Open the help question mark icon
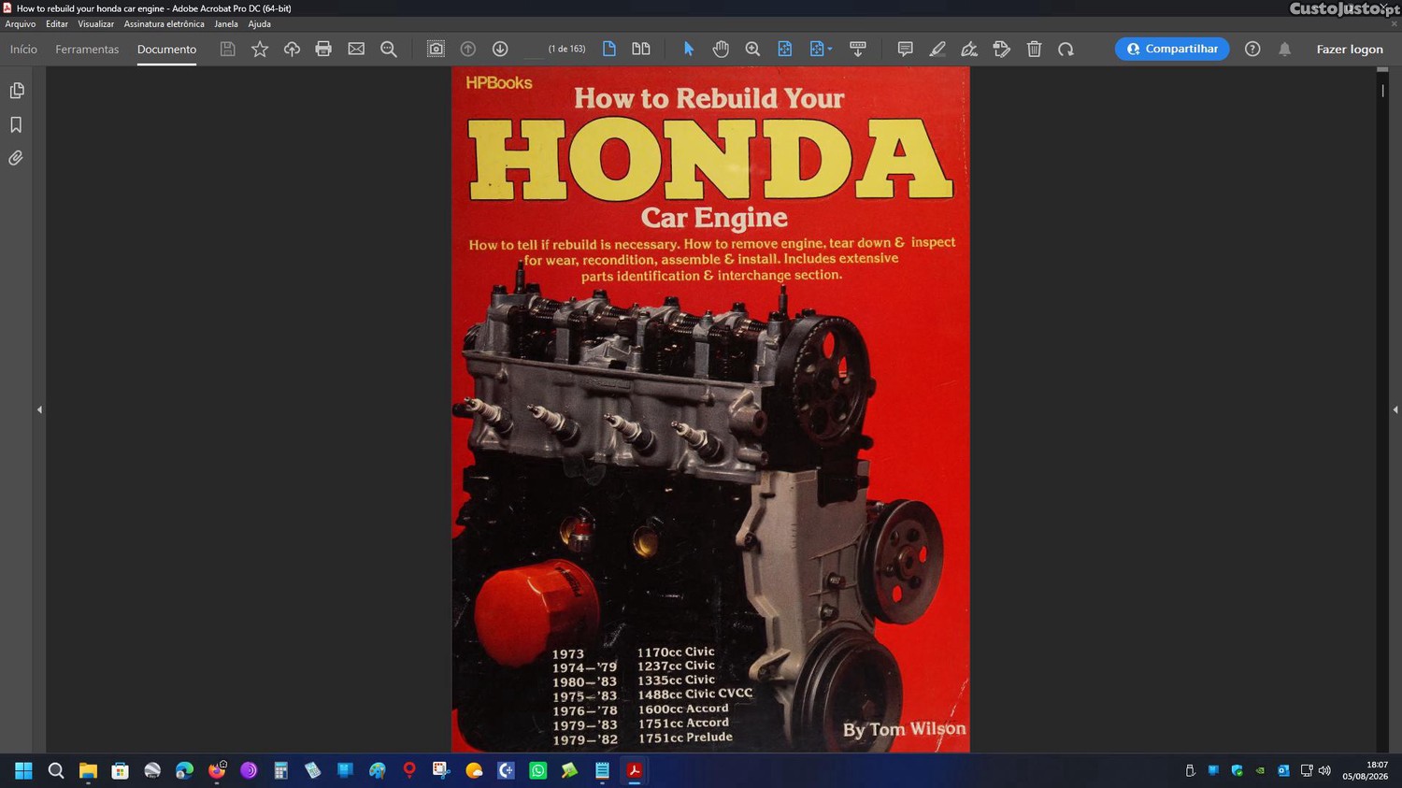The image size is (1402, 788). tap(1252, 50)
